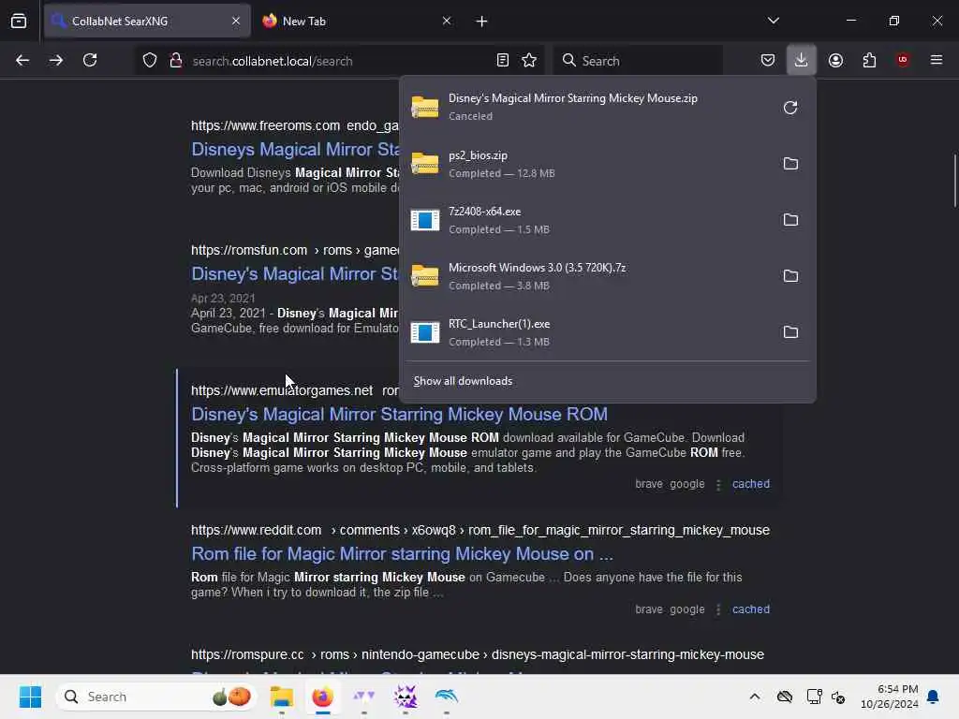Click the Windows taskbar Search box

coord(156,697)
